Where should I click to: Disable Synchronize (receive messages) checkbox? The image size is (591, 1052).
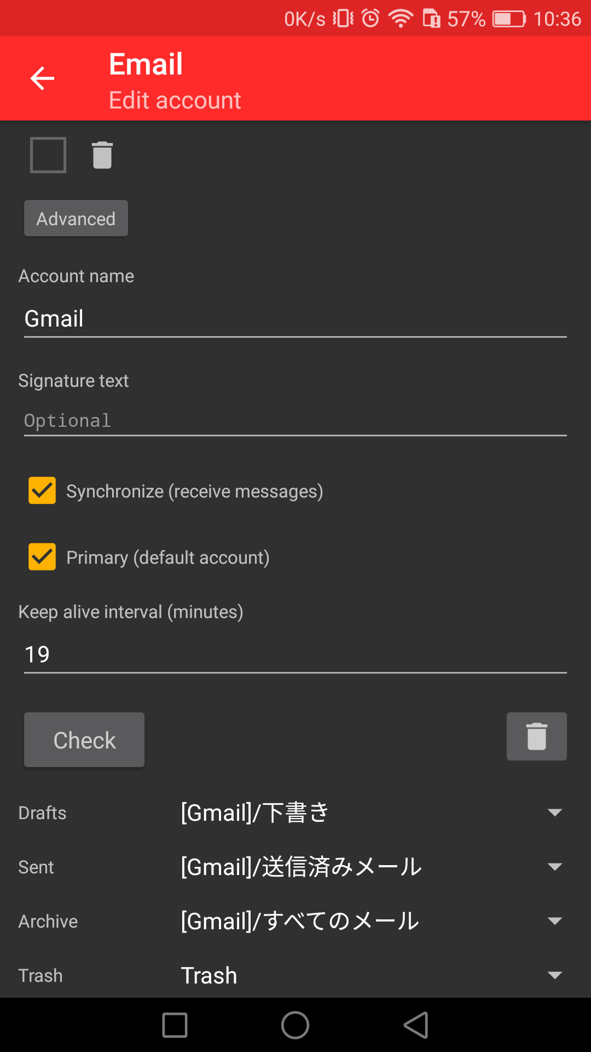point(42,490)
